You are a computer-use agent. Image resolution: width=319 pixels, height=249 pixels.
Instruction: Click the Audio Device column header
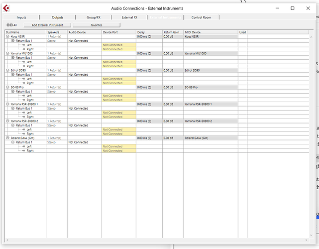pyautogui.click(x=85, y=32)
